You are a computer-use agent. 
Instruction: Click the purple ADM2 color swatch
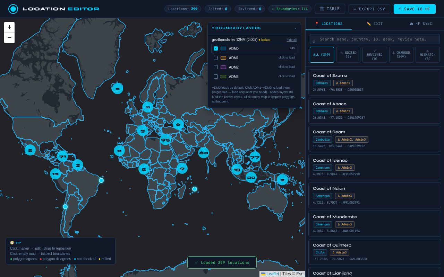[x=223, y=67]
